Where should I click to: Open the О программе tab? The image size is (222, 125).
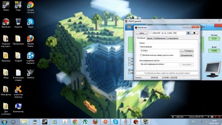point(172,38)
